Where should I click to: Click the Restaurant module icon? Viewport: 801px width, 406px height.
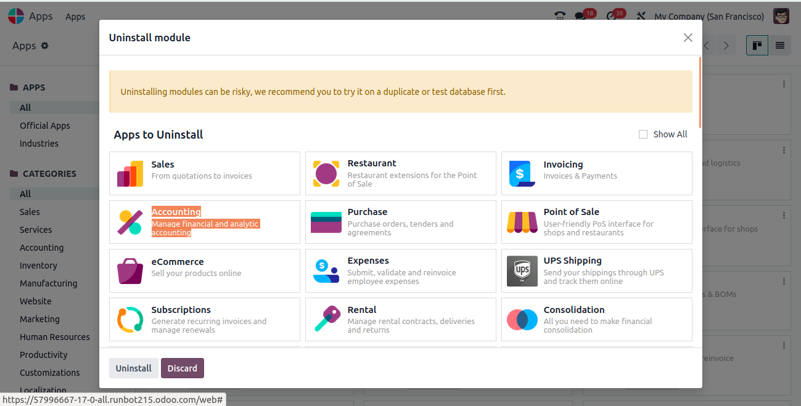click(326, 174)
